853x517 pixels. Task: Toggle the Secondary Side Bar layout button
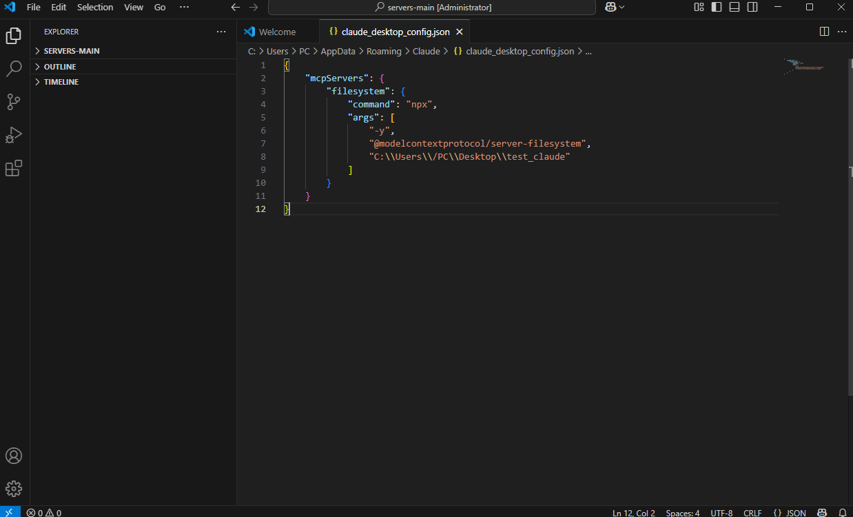(x=752, y=7)
